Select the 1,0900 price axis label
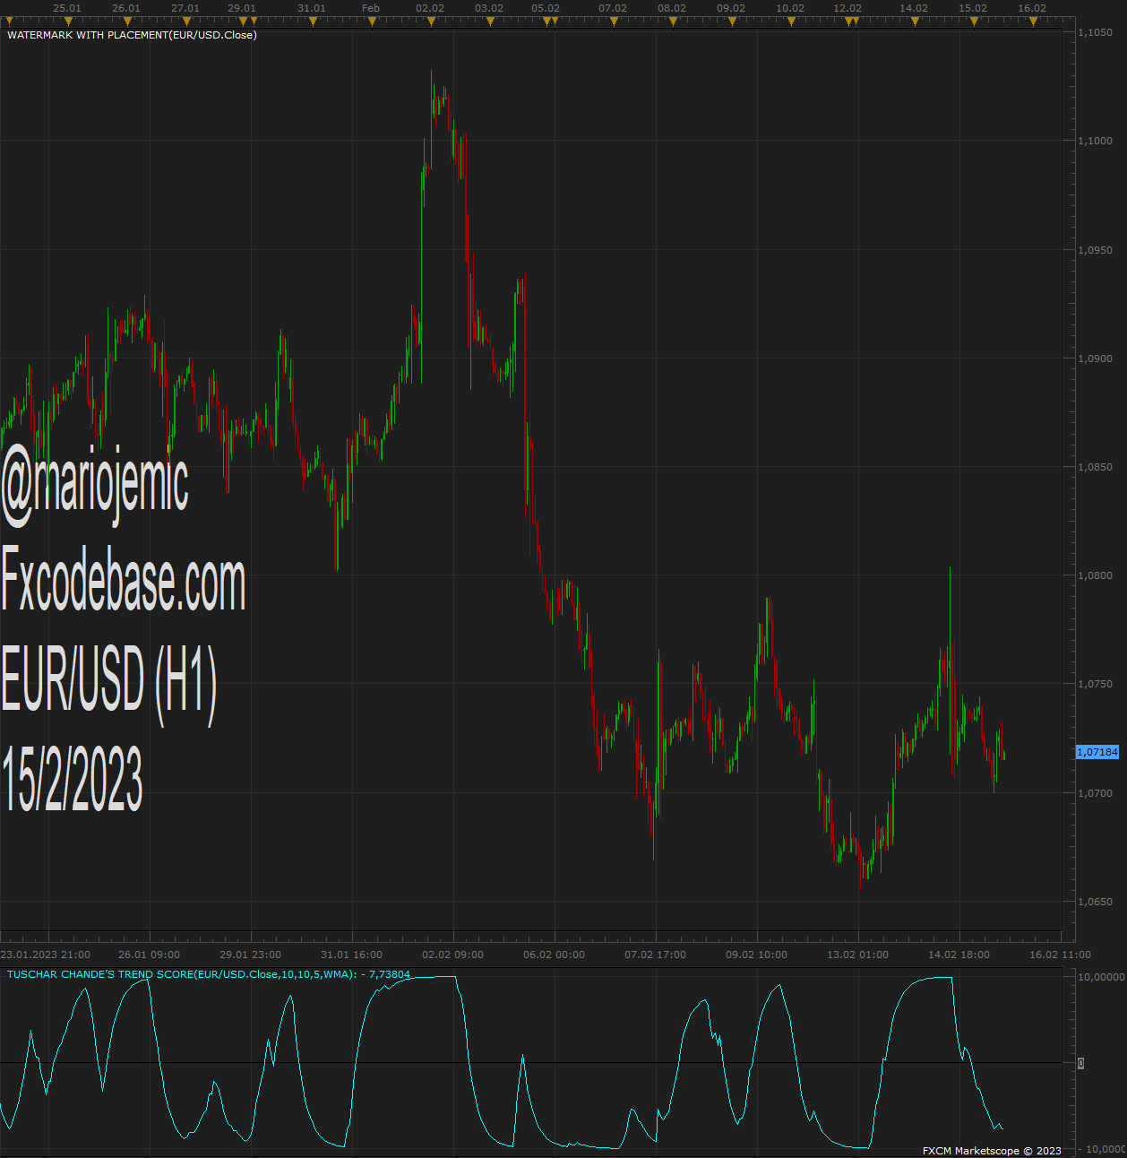The image size is (1127, 1158). 1095,359
